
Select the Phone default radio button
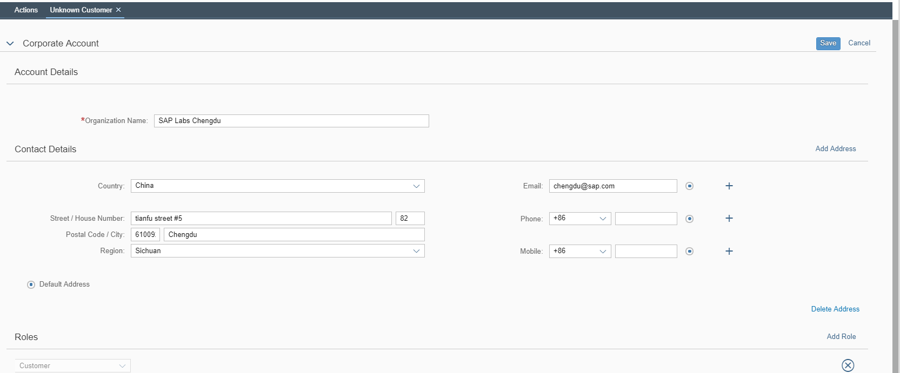click(x=689, y=219)
